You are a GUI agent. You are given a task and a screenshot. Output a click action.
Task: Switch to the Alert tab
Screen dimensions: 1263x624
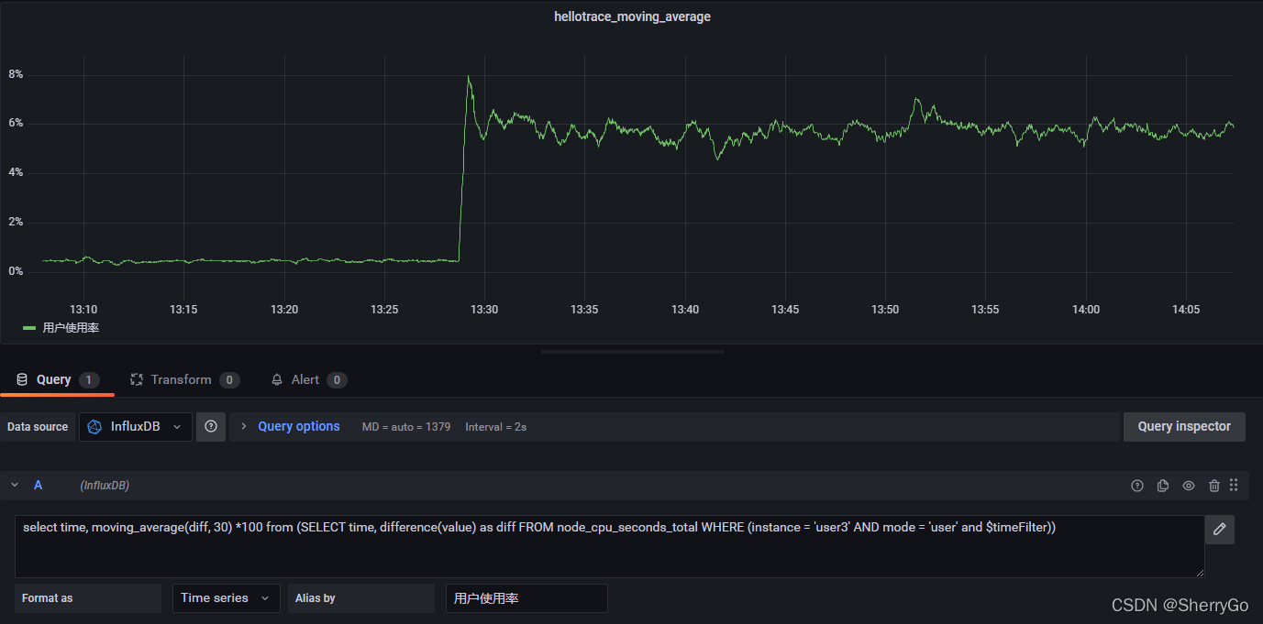coord(305,379)
